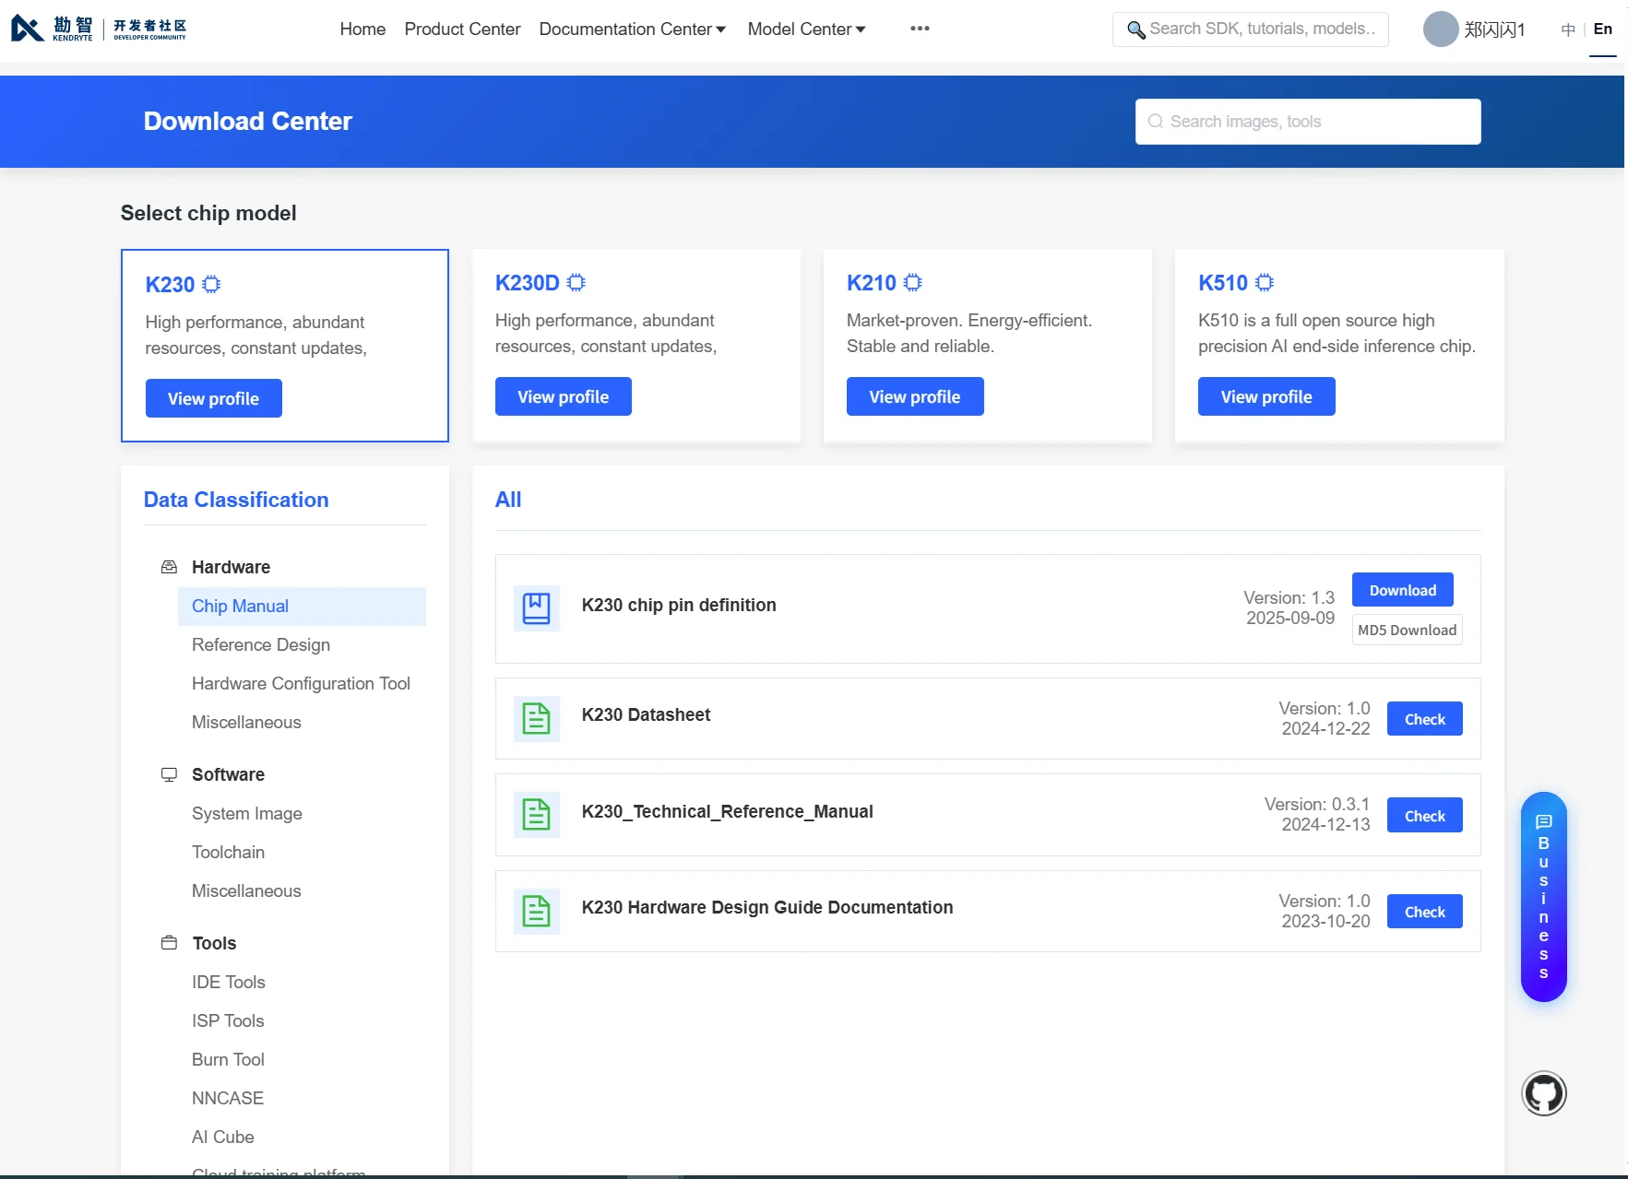Viewport: 1628px width, 1179px height.
Task: Open IDE Tools category
Action: [x=229, y=983]
